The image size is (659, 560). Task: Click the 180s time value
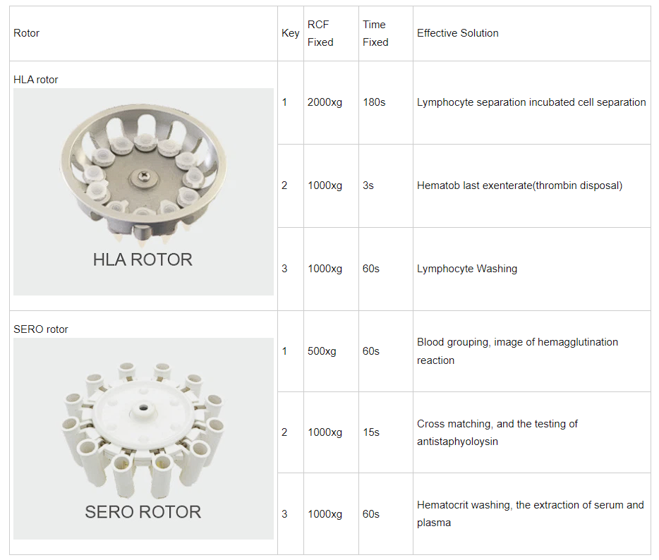374,102
